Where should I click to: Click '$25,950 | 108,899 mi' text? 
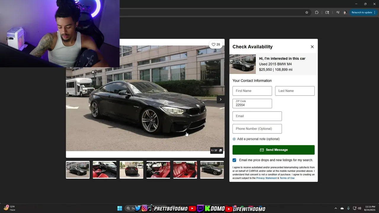[276, 70]
